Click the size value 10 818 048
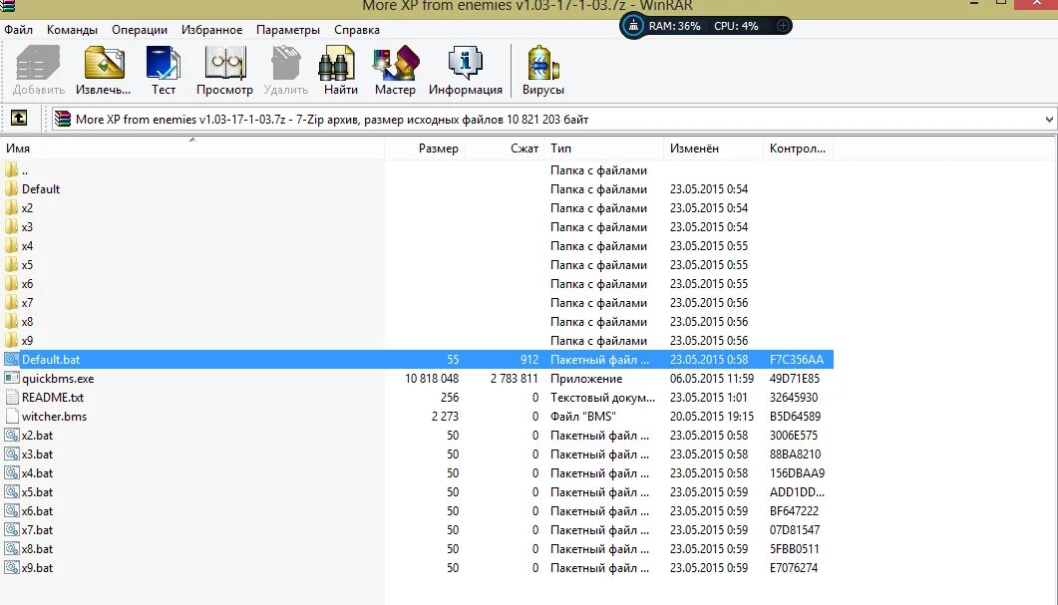The height and width of the screenshot is (605, 1058). pos(432,379)
